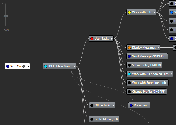Select the Office Tasks node

pyautogui.click(x=102, y=105)
